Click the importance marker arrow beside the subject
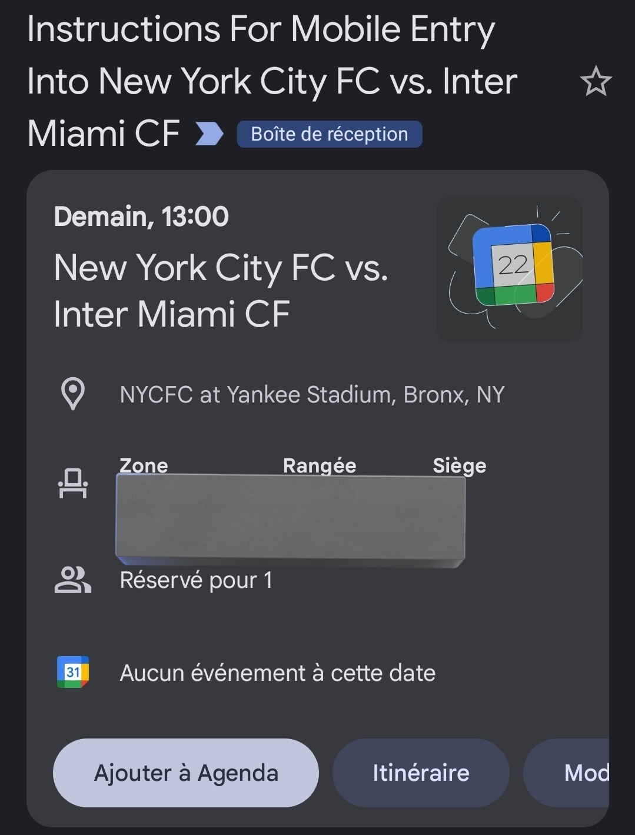Screen dimensions: 635x835 tap(210, 134)
